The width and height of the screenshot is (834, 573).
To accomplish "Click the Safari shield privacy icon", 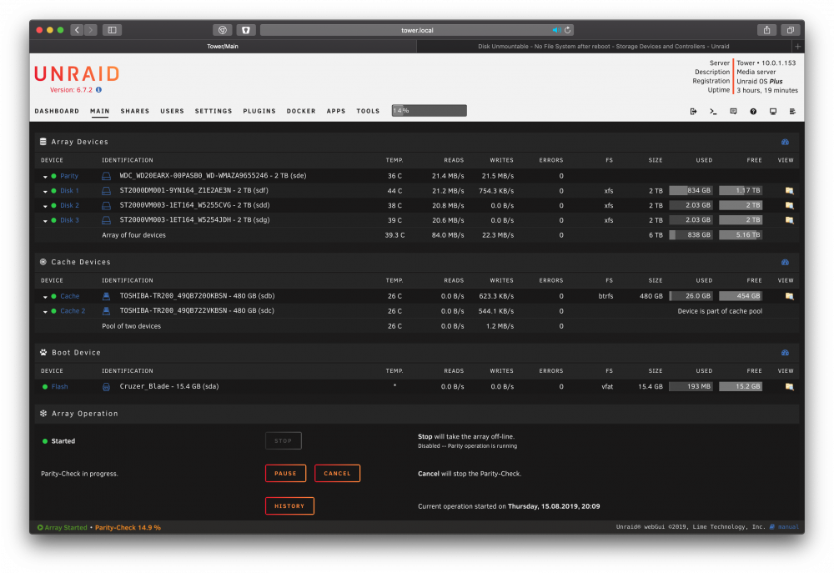I will [x=246, y=30].
